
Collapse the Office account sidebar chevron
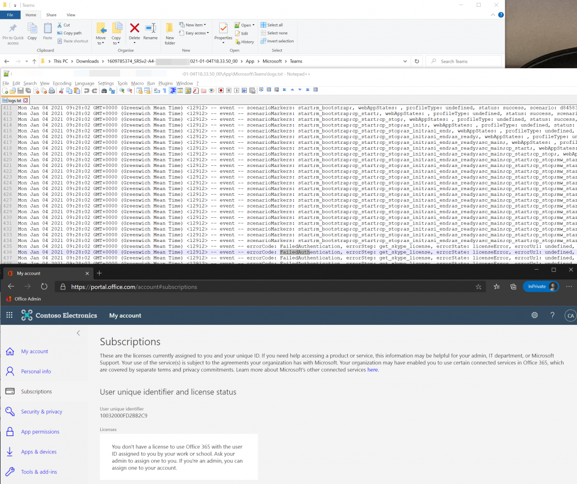coord(78,333)
